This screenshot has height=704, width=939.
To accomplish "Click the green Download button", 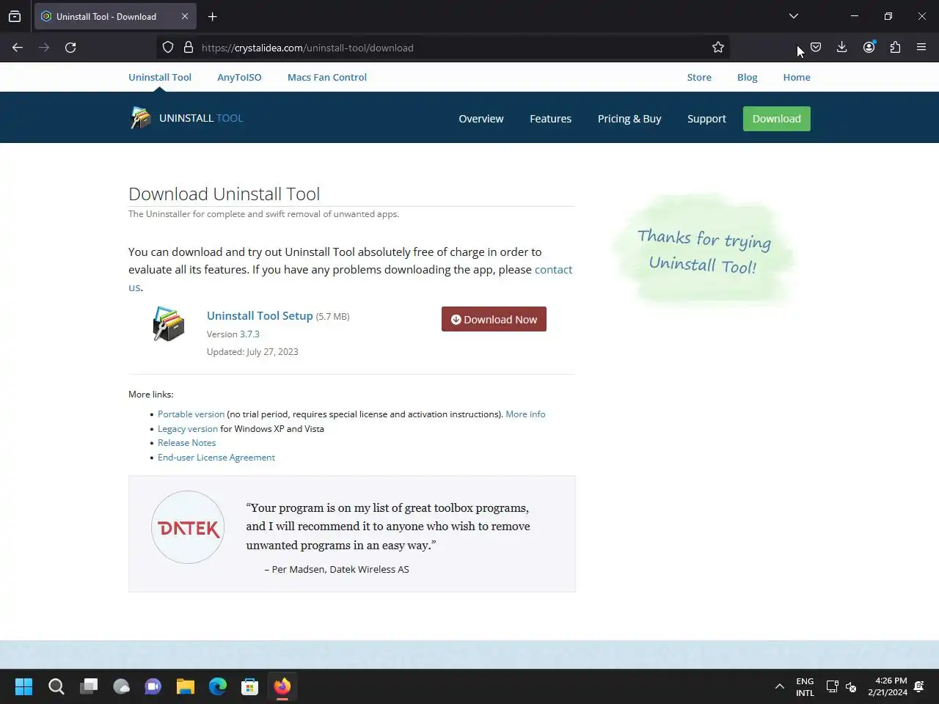I will pyautogui.click(x=777, y=119).
